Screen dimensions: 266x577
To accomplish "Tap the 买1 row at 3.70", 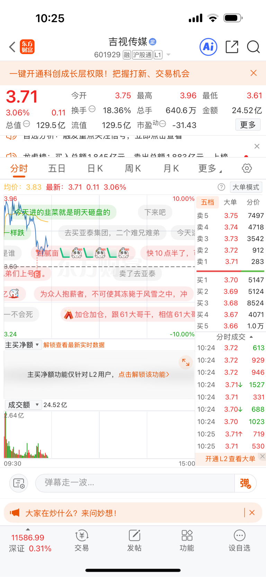I will 230,280.
